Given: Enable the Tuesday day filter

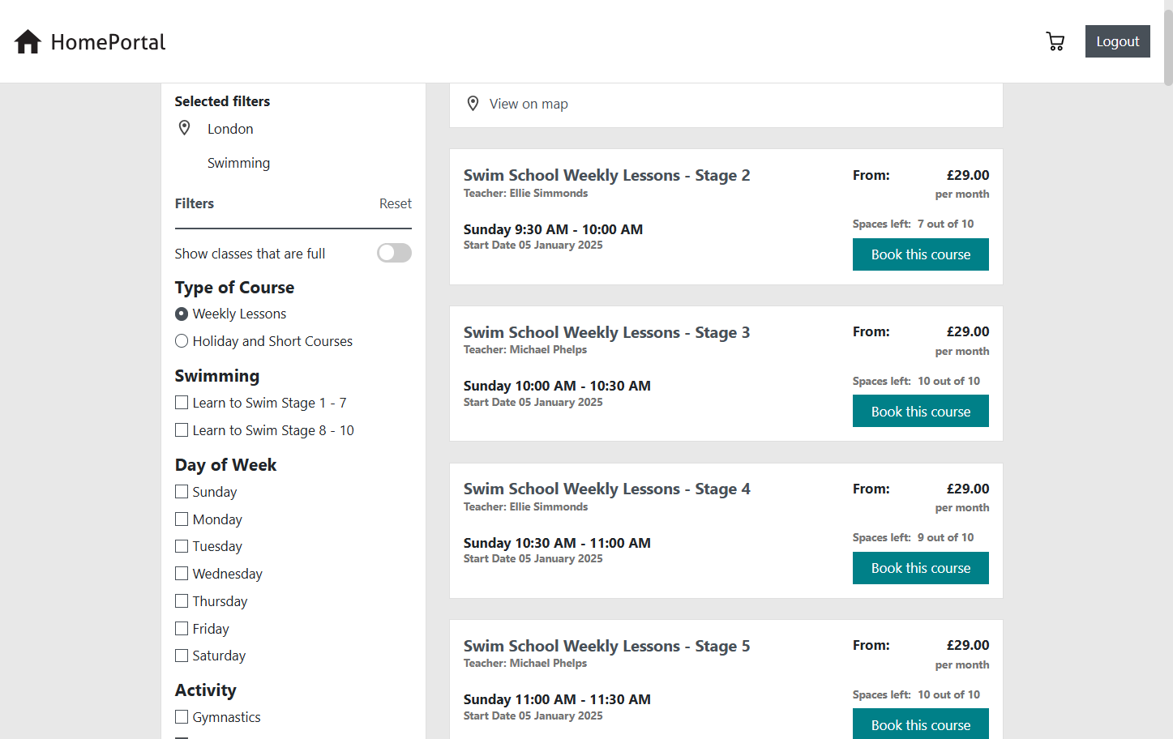Looking at the screenshot, I should [x=182, y=546].
